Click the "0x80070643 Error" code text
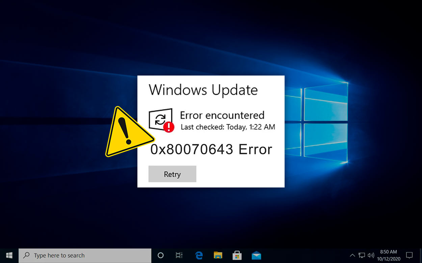Image resolution: width=422 pixels, height=263 pixels. tap(211, 149)
